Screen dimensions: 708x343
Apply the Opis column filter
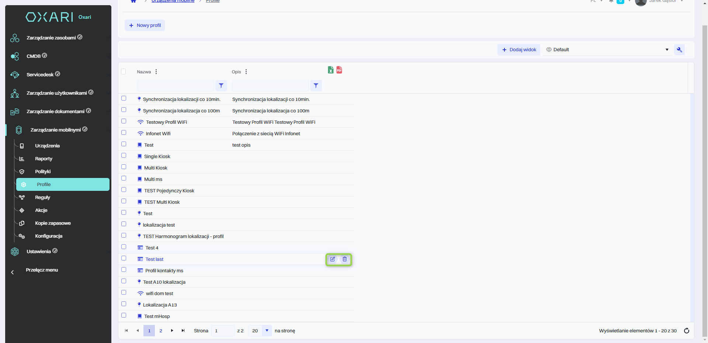(316, 85)
